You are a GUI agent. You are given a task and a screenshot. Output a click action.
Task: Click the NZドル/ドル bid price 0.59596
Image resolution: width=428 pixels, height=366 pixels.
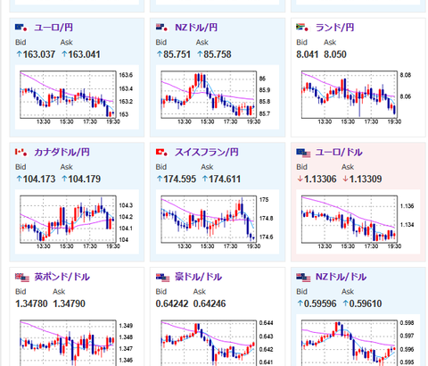(317, 304)
